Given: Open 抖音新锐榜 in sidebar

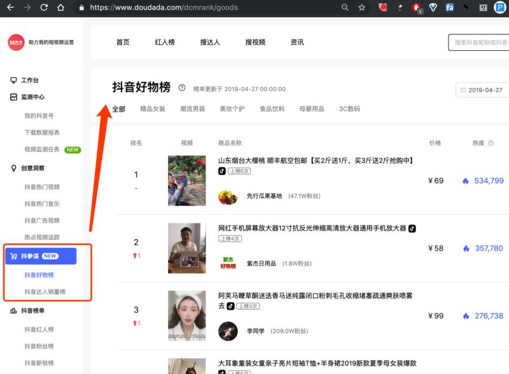Looking at the screenshot, I should (x=39, y=363).
